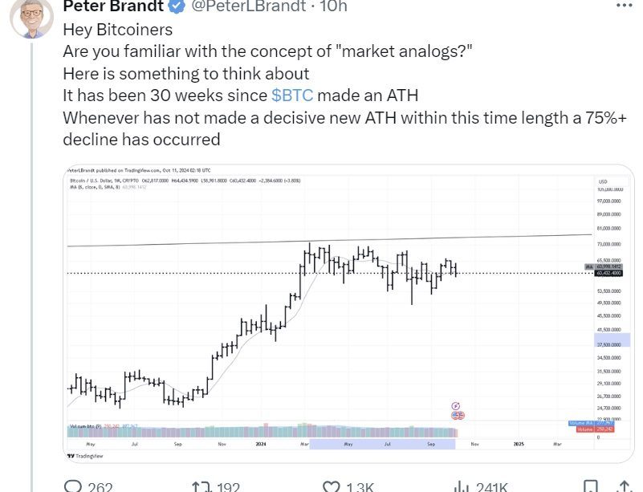Image resolution: width=643 pixels, height=492 pixels.
Task: Open Peter Brandt's profile avatar
Action: (x=32, y=18)
